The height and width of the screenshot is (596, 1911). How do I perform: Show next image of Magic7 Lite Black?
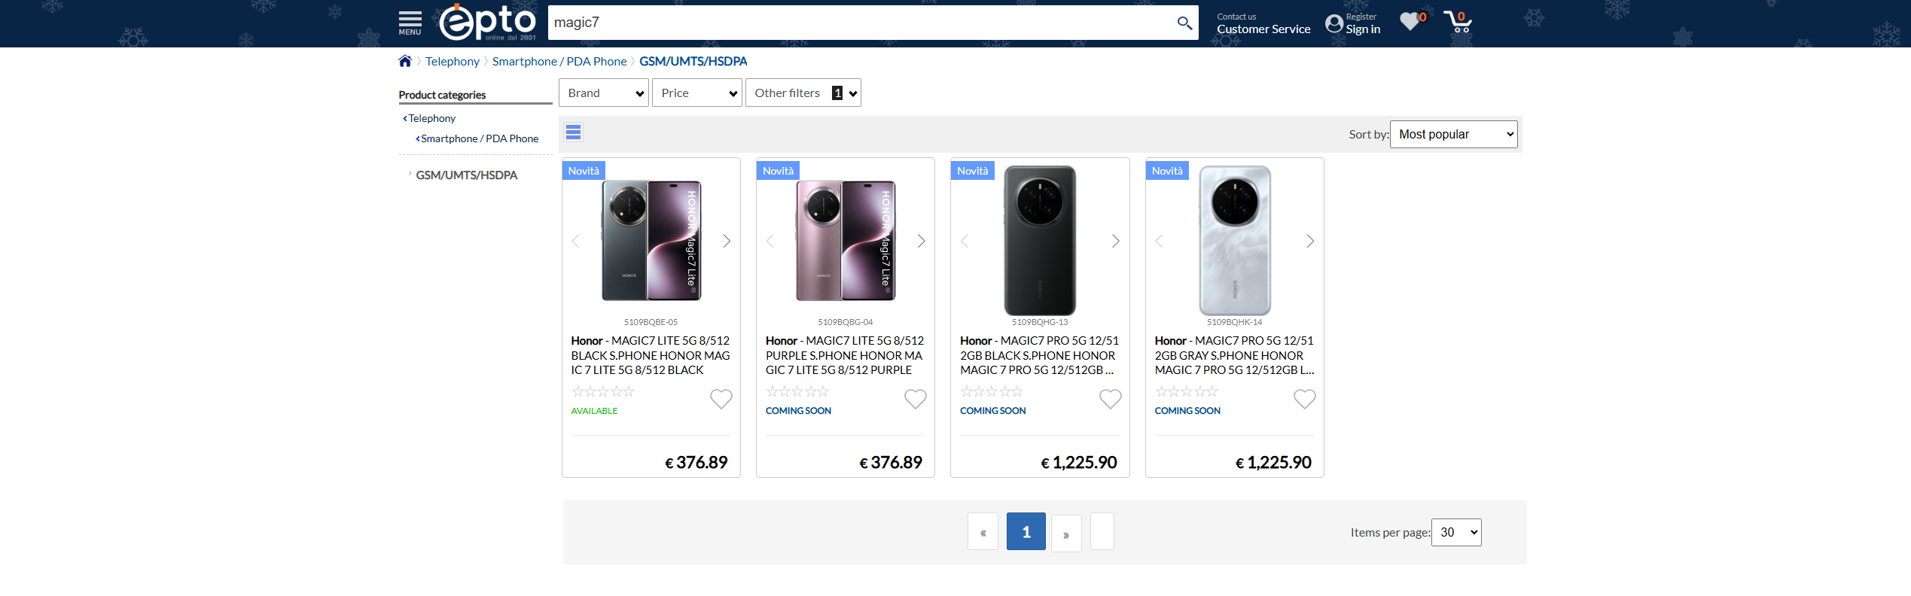(x=727, y=241)
